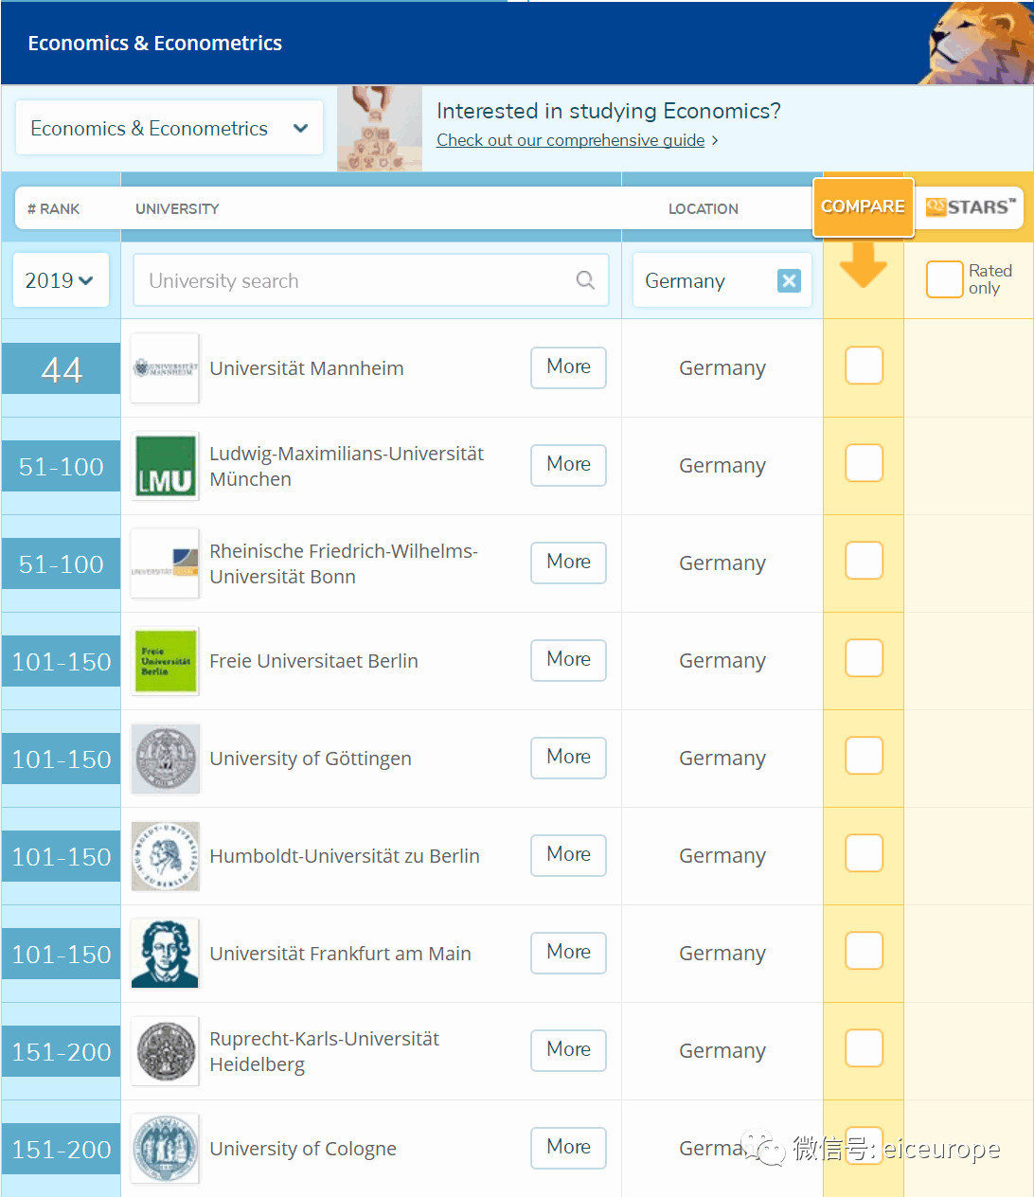The image size is (1034, 1197).
Task: Open the Economics & Econometrics subject dropdown
Action: pos(169,129)
